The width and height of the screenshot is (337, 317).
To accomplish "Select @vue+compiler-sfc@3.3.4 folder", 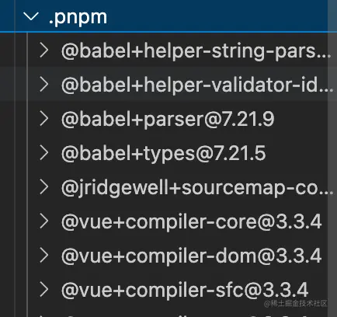I will pos(185,291).
